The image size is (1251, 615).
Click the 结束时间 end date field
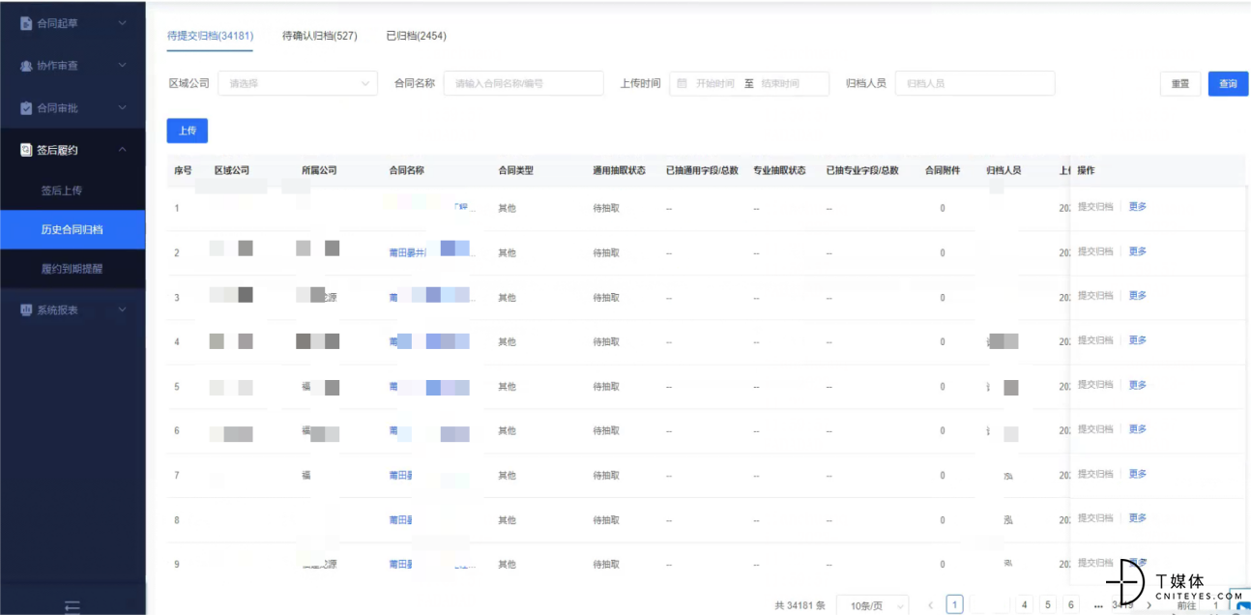tap(781, 84)
